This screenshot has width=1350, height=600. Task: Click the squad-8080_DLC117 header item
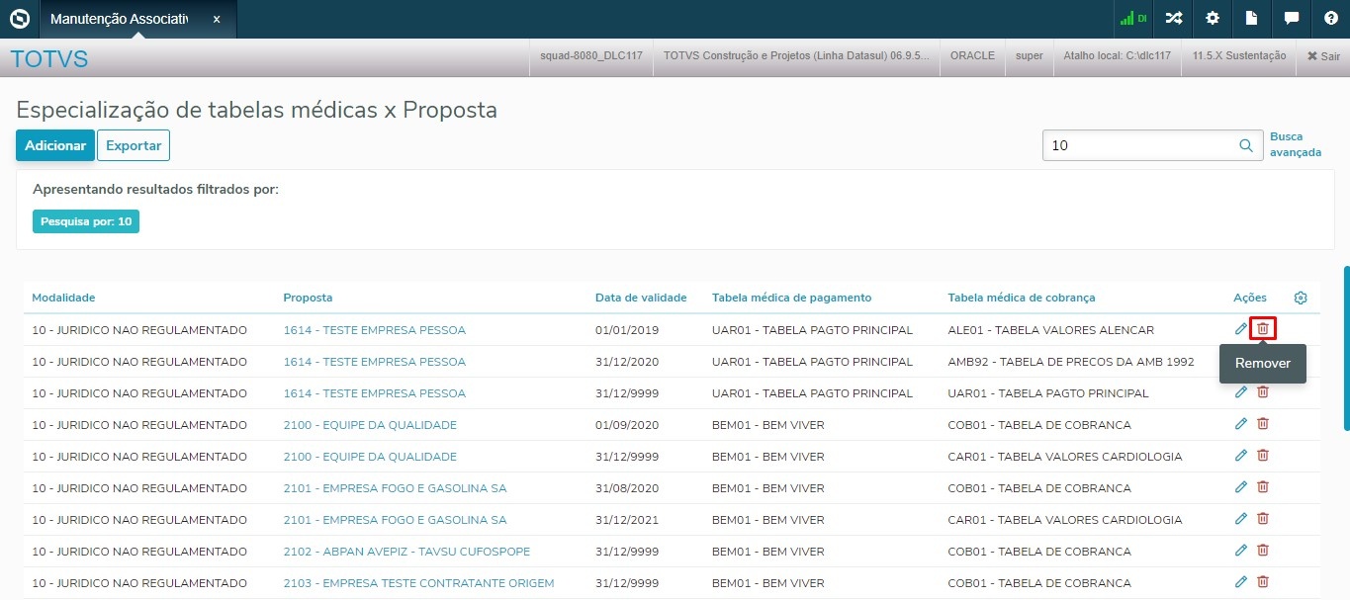pyautogui.click(x=591, y=56)
